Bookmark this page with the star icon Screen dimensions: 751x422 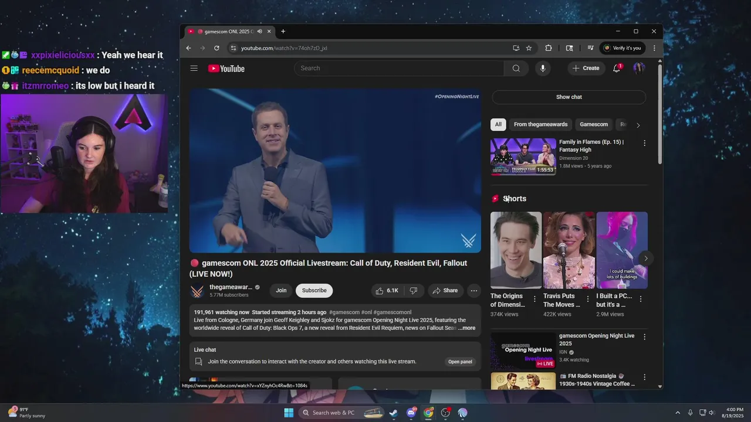tap(529, 48)
